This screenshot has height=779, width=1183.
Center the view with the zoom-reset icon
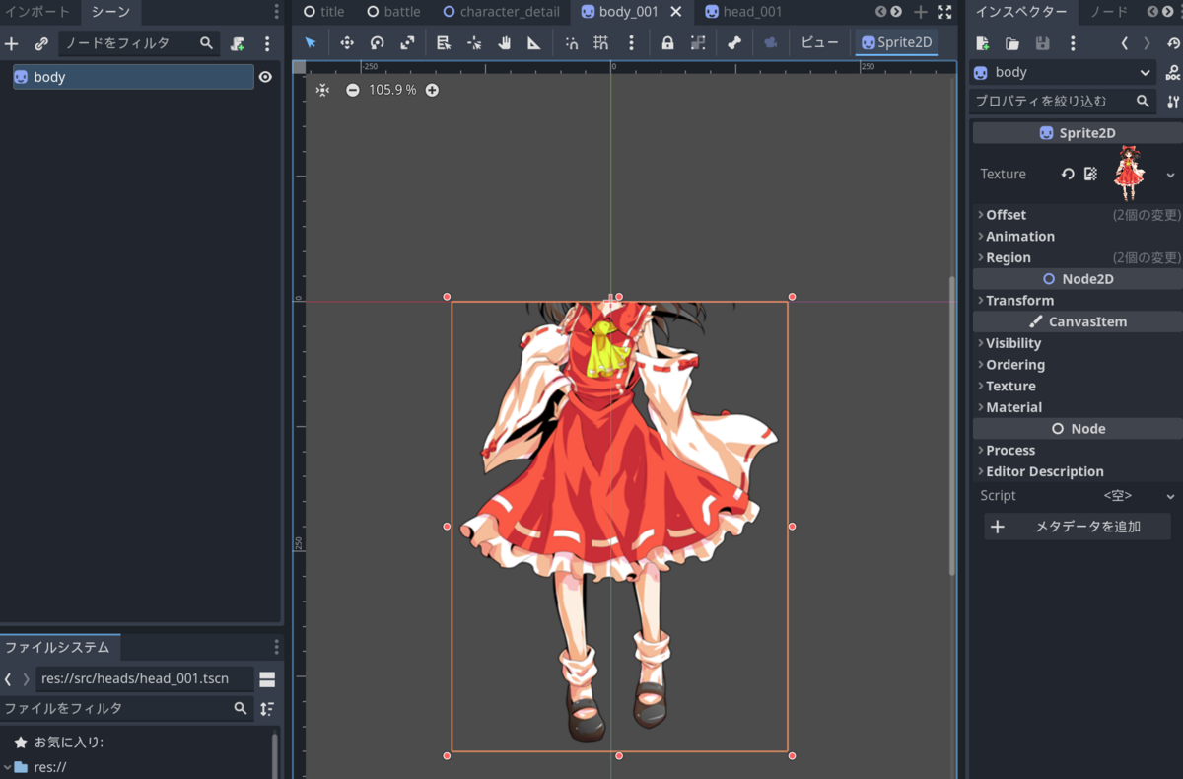click(322, 90)
